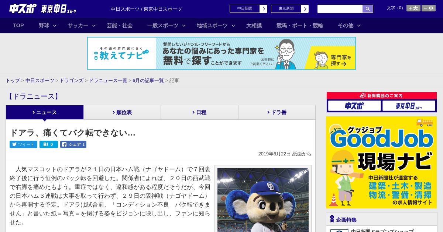
Task: Open 芸能・社会 navigation item
Action: (120, 25)
